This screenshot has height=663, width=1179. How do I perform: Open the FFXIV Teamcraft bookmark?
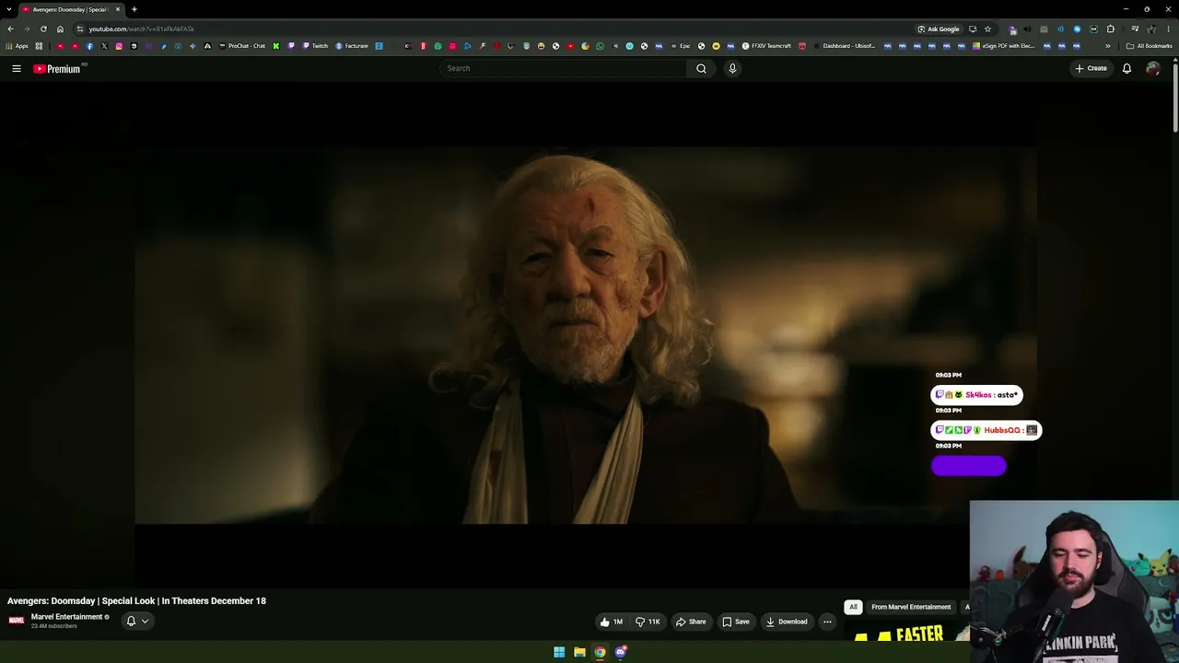[766, 46]
